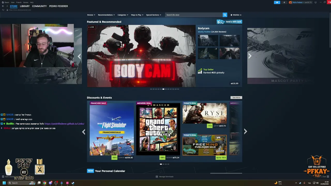
Task: Open the Special Sections dropdown
Action: [x=154, y=15]
